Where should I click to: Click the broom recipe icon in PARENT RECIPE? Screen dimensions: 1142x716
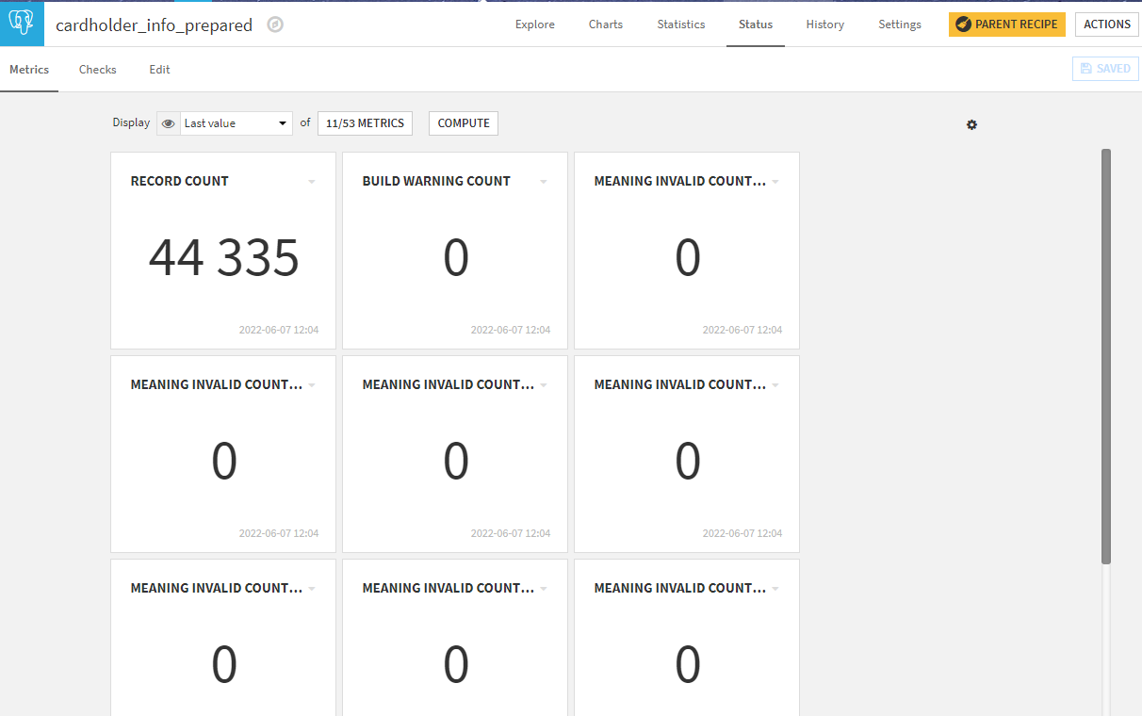962,24
